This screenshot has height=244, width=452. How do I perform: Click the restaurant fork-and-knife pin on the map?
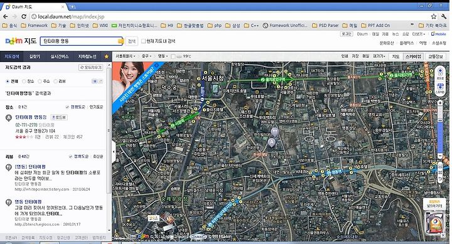pos(275,132)
